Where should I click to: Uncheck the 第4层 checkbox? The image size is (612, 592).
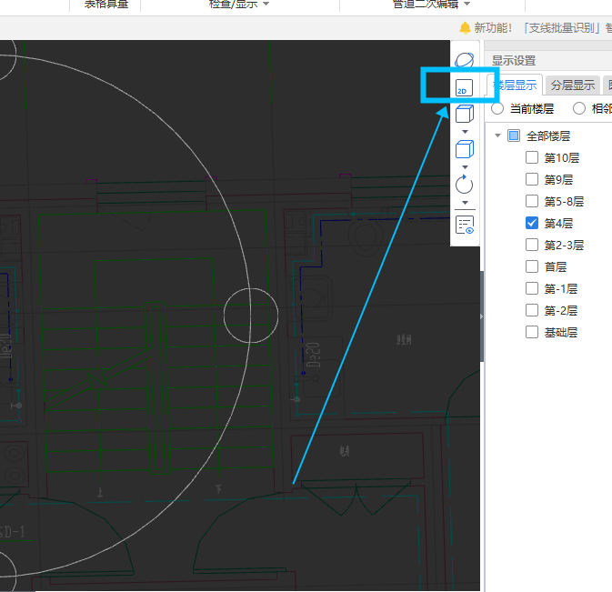pos(532,223)
